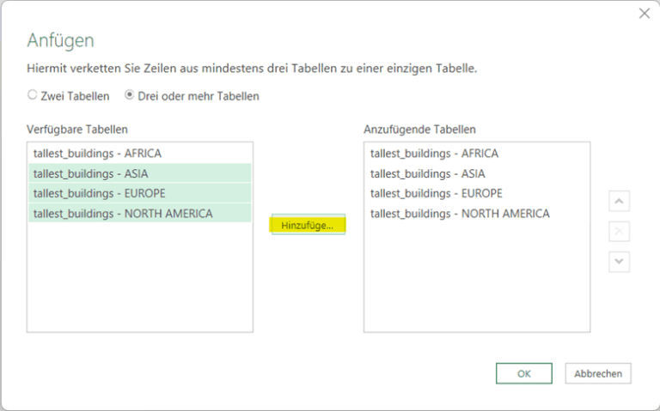Image resolution: width=660 pixels, height=411 pixels.
Task: Click the remove X icon
Action: [x=619, y=232]
